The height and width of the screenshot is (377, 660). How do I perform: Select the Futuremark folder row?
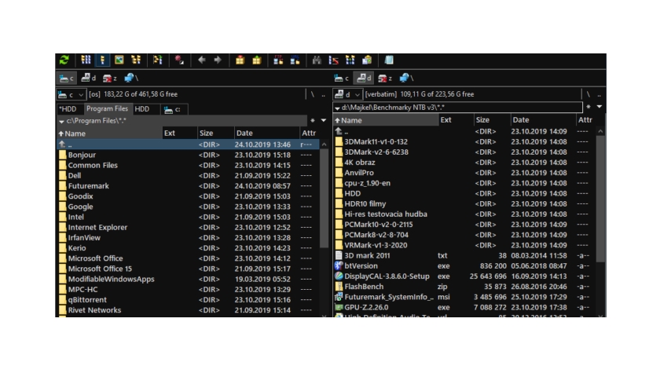click(188, 186)
